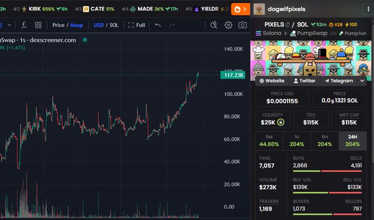Click the LIQUIDITY $25K box
Image resolution: width=374 pixels, height=220 pixels.
coord(272,119)
